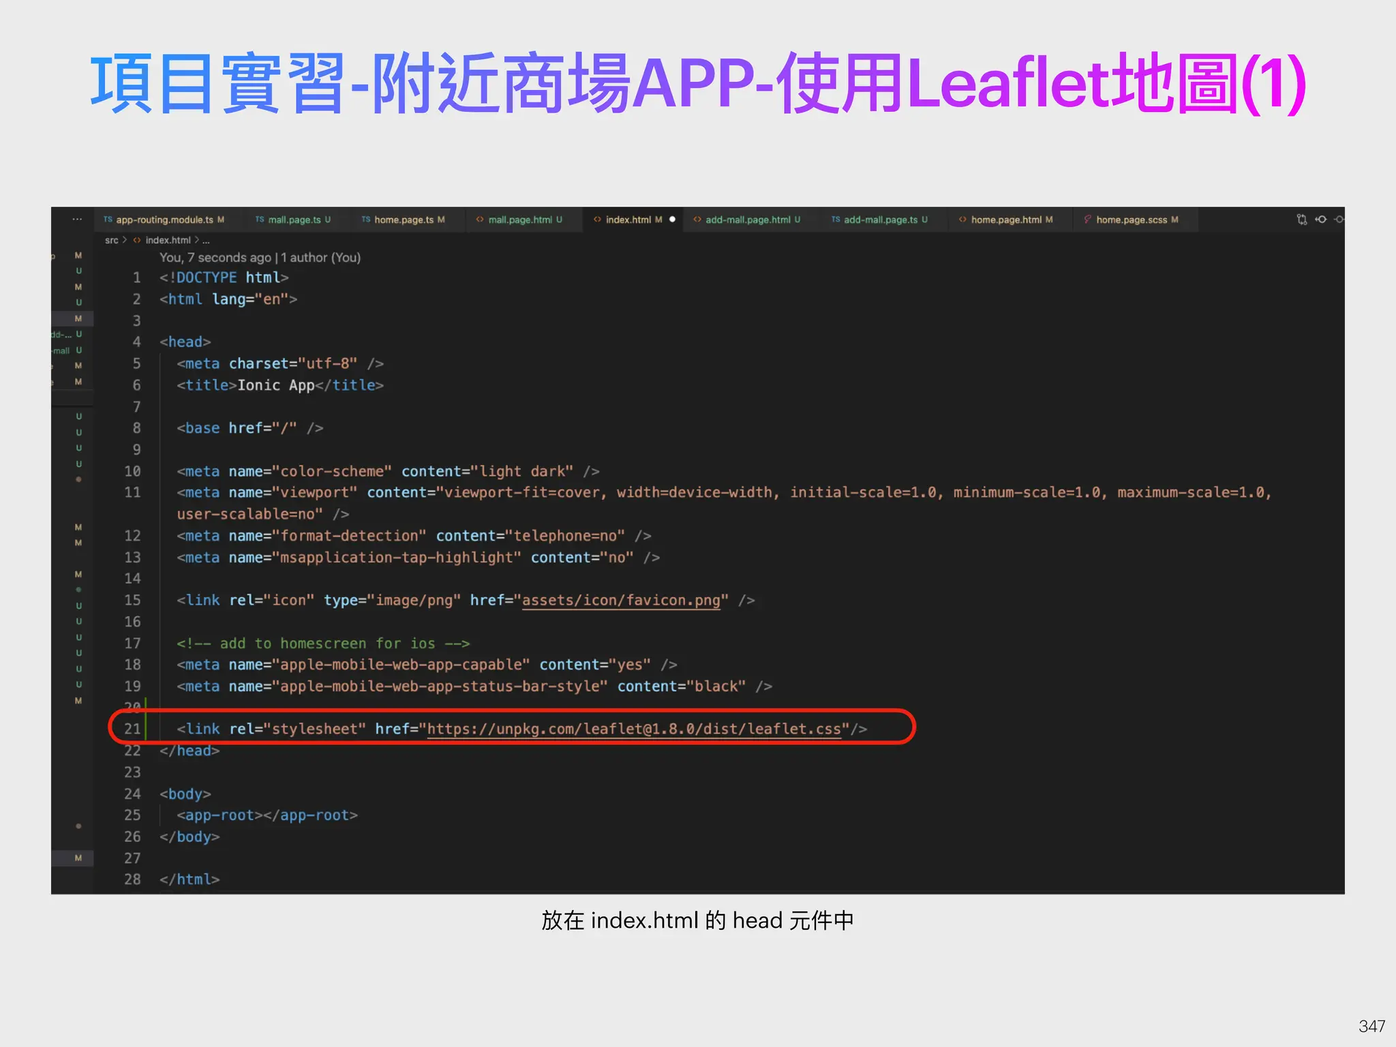Open the add-mall.page.html tab

pyautogui.click(x=746, y=219)
